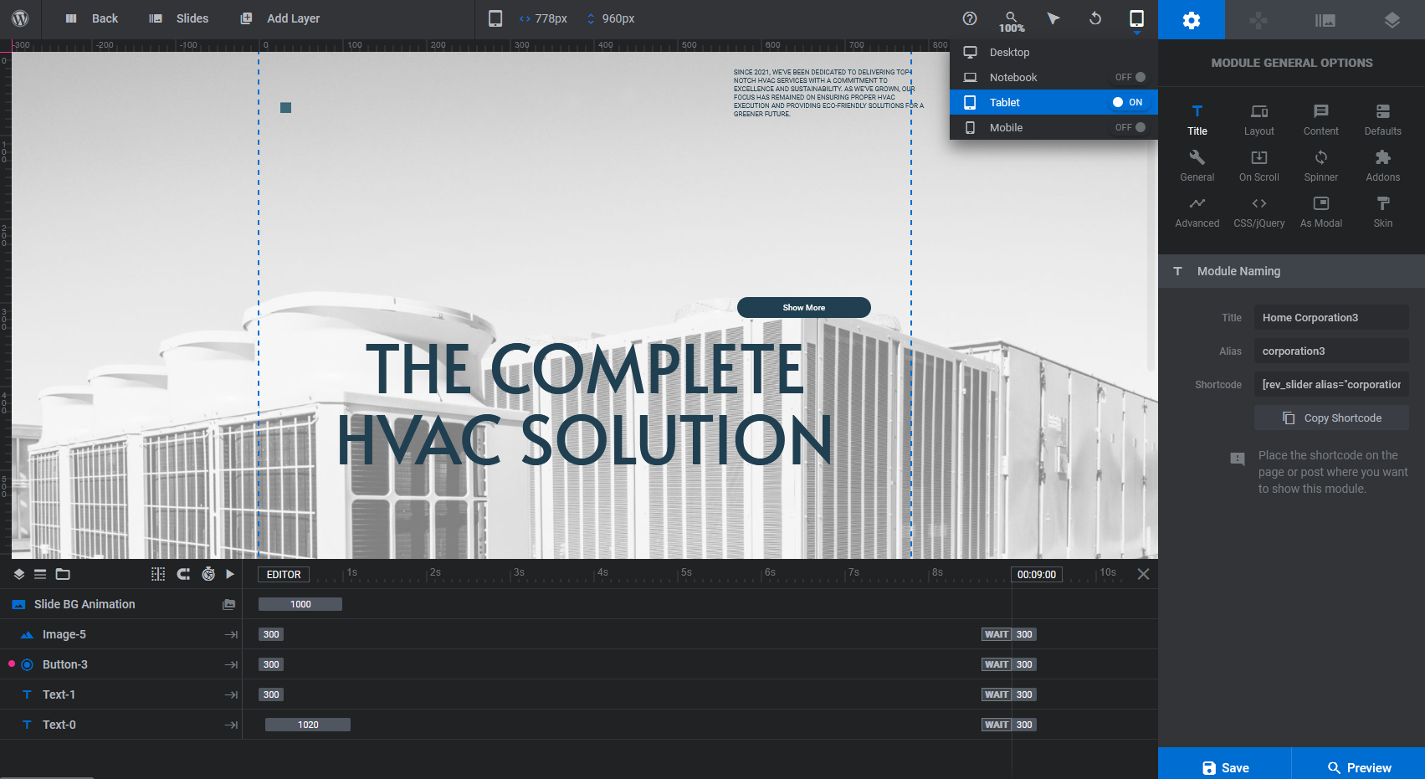Image resolution: width=1425 pixels, height=779 pixels.
Task: Click the 00:09:00 timeline time marker
Action: [x=1037, y=574]
